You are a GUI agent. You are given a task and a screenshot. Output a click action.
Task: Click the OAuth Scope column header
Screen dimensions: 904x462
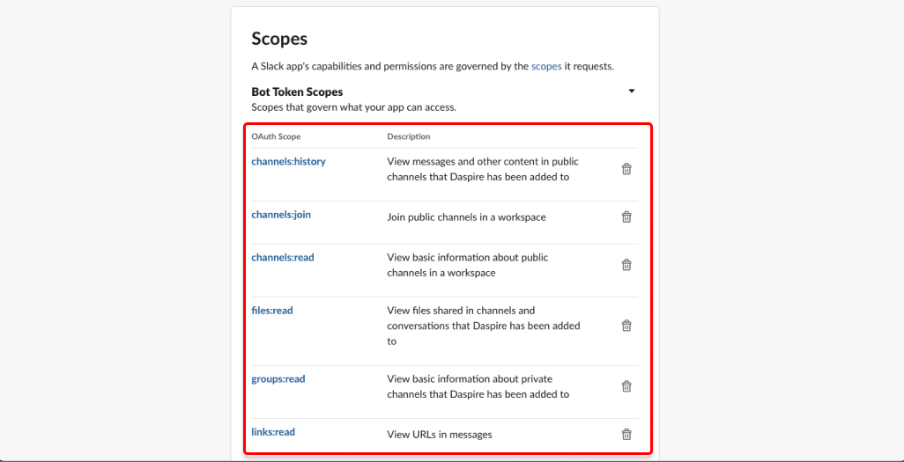click(276, 136)
